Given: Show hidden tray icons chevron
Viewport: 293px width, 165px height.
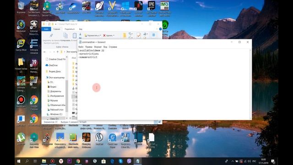Looking at the screenshot, I should [x=233, y=161].
